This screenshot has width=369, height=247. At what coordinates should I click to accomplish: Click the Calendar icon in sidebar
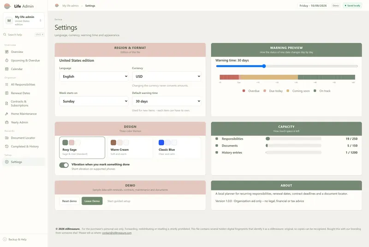coord(6,69)
